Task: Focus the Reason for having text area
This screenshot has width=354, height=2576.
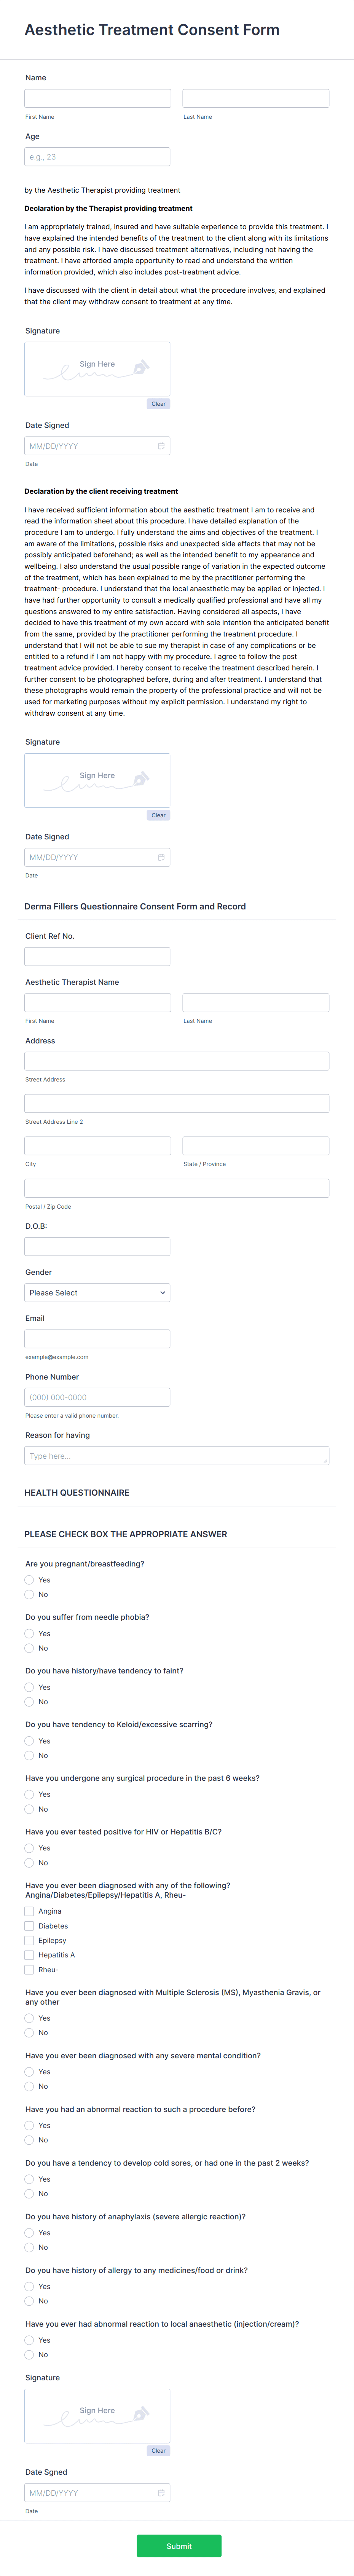Action: [177, 1456]
